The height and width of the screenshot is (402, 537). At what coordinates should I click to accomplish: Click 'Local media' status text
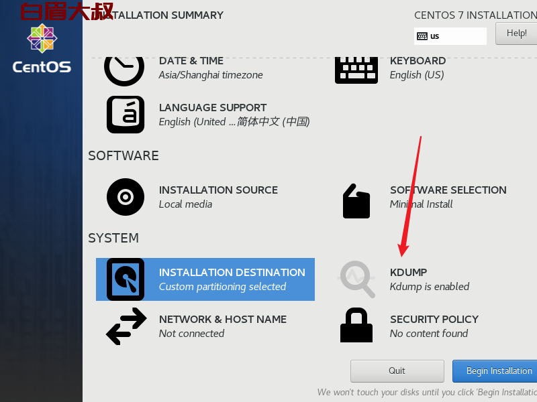(x=185, y=204)
